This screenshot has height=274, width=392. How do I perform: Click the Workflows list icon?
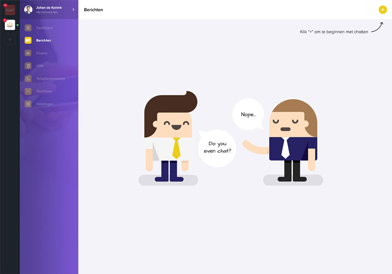pos(28,91)
